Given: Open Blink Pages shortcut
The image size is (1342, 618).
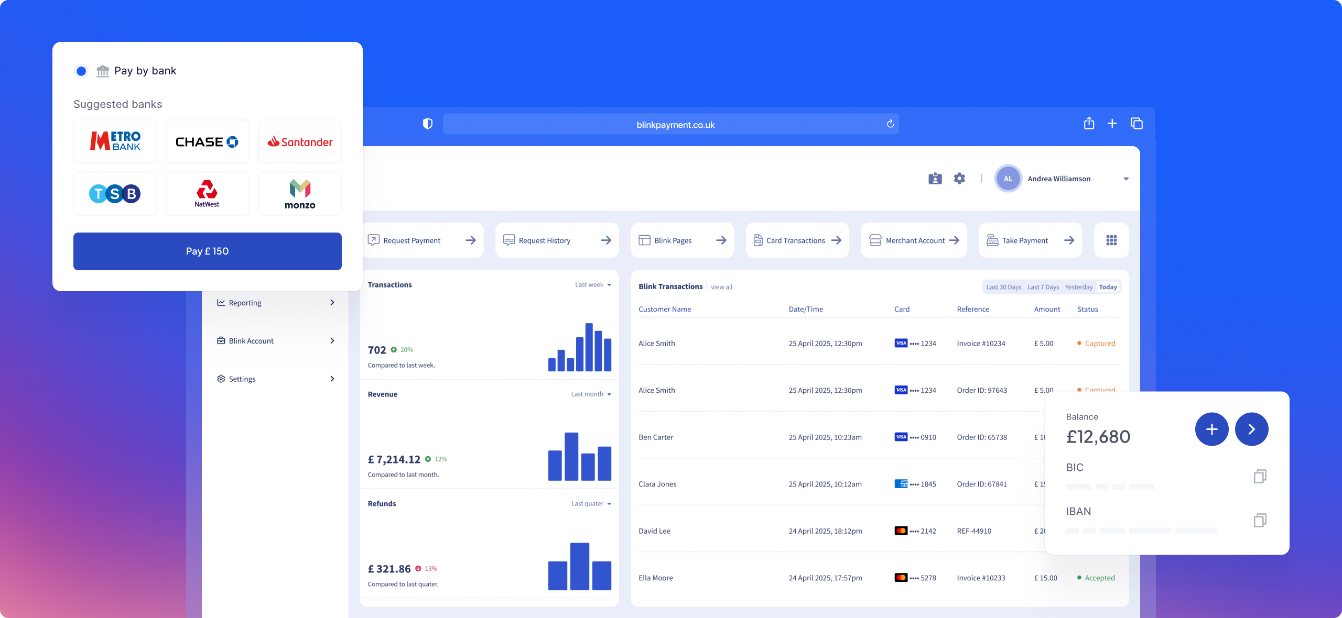Looking at the screenshot, I should point(682,240).
